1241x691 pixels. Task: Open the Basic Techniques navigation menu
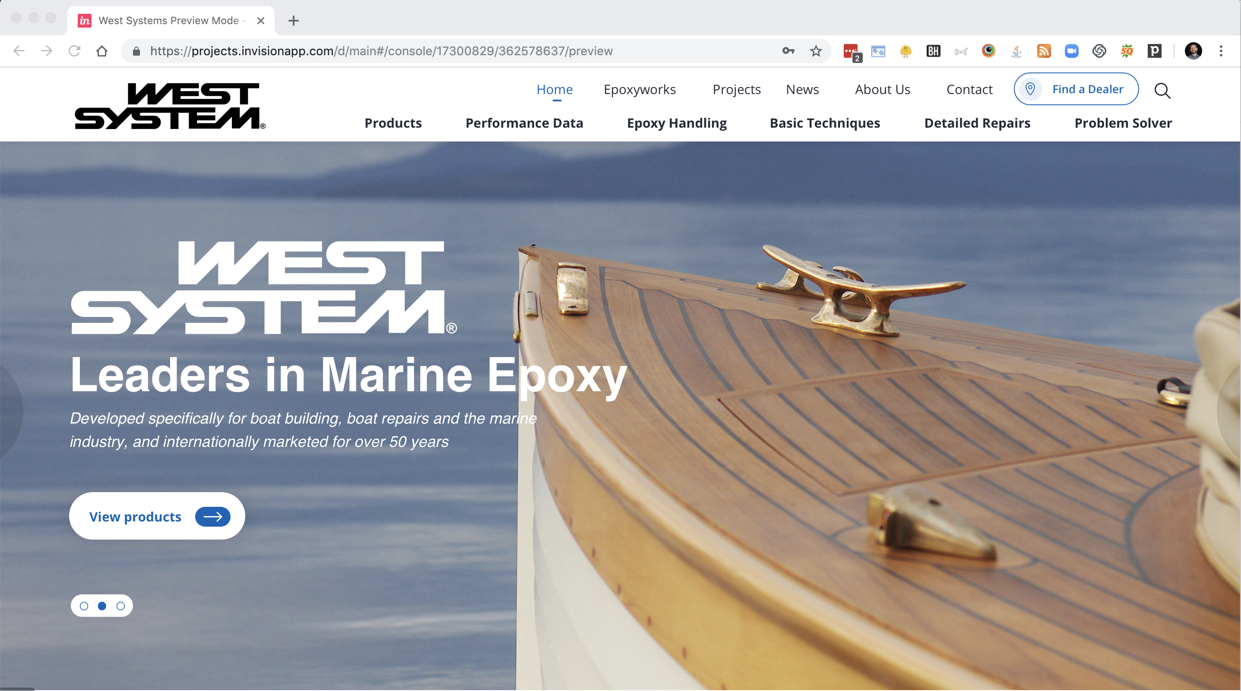[x=824, y=123]
